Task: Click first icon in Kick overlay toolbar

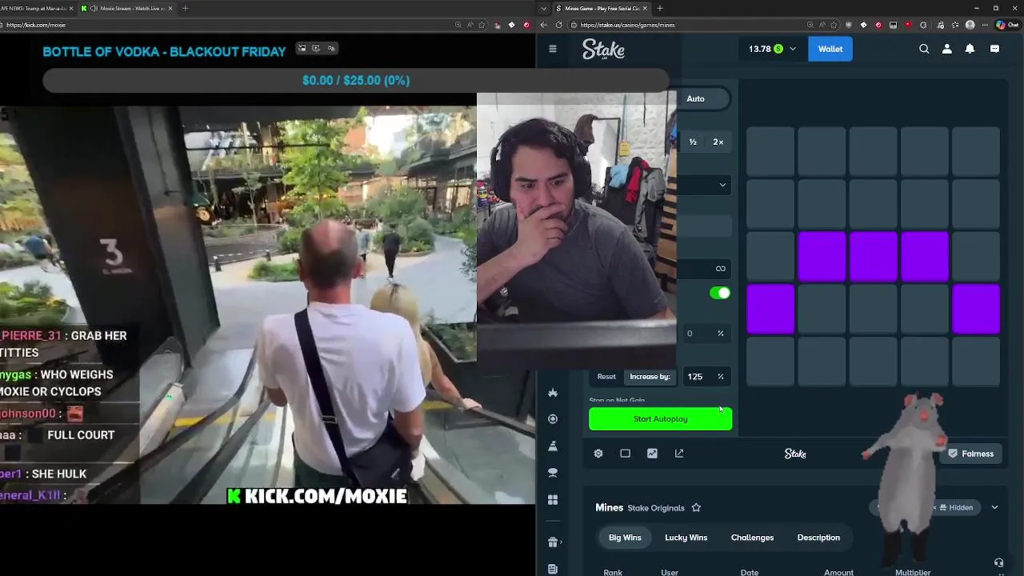Action: (x=302, y=48)
